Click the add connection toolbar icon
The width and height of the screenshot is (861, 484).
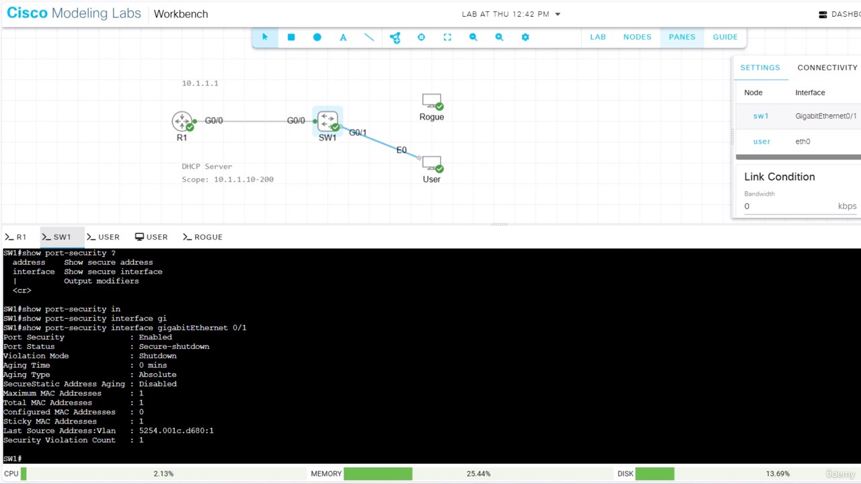(395, 38)
